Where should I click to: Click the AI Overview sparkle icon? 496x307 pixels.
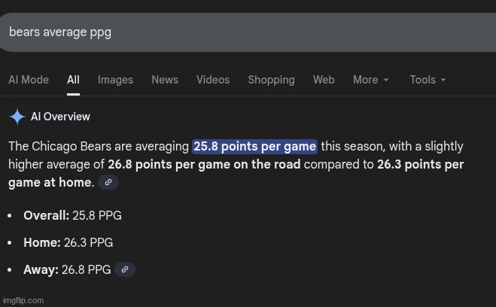[17, 117]
